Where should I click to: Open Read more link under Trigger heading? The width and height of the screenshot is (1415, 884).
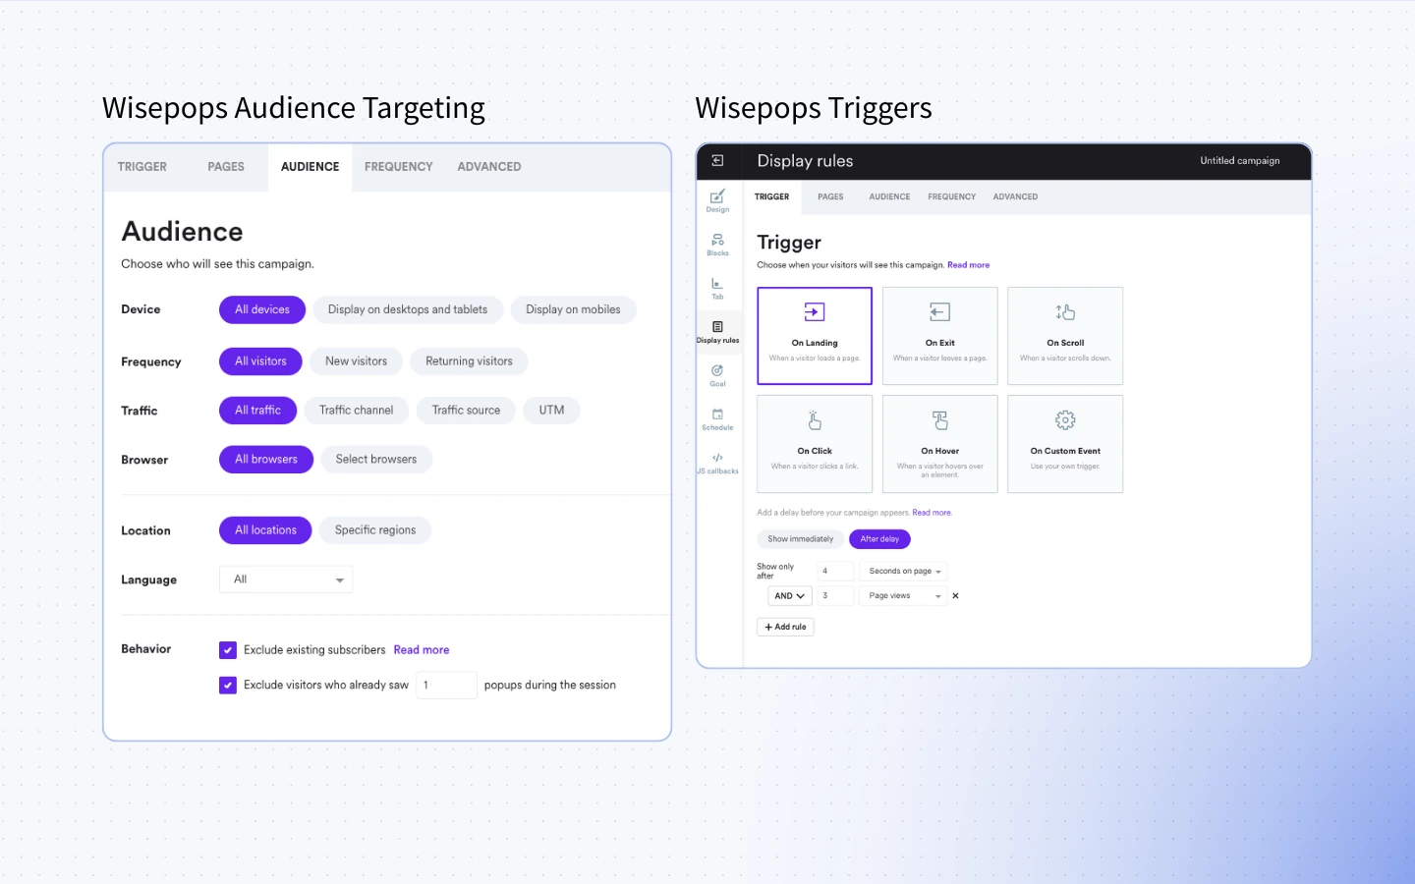968,265
